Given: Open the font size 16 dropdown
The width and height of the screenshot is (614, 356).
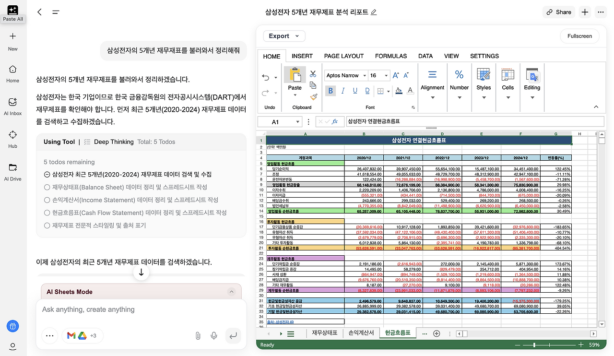Looking at the screenshot, I should [x=386, y=75].
